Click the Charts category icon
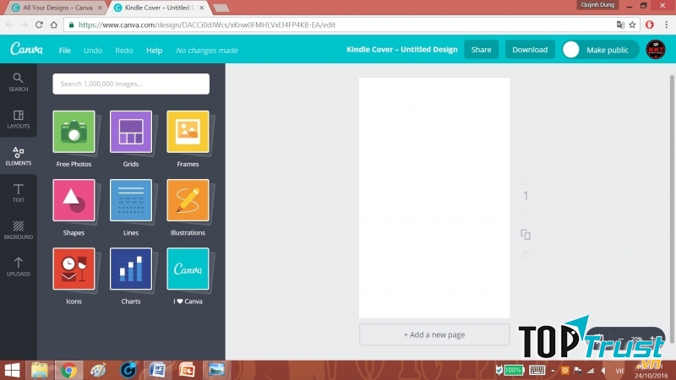The image size is (676, 380). (x=130, y=269)
